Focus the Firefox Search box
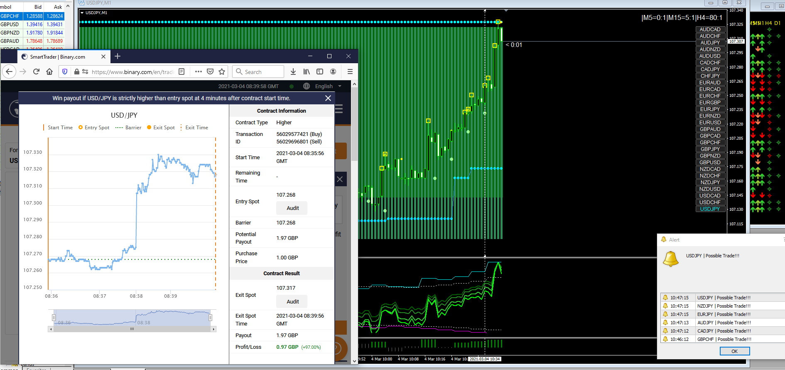The height and width of the screenshot is (370, 785). [x=258, y=72]
